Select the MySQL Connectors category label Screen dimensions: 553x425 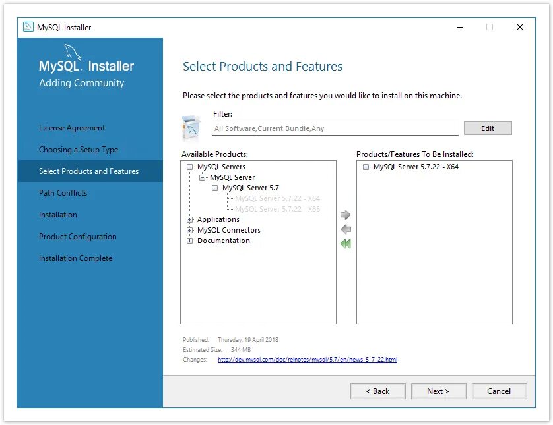(x=229, y=230)
